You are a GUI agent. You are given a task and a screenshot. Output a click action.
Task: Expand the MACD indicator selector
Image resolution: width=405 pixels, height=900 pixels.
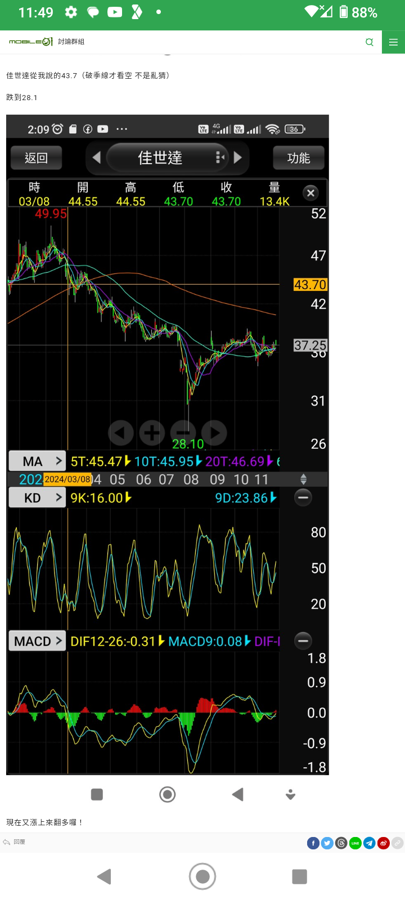click(x=37, y=641)
